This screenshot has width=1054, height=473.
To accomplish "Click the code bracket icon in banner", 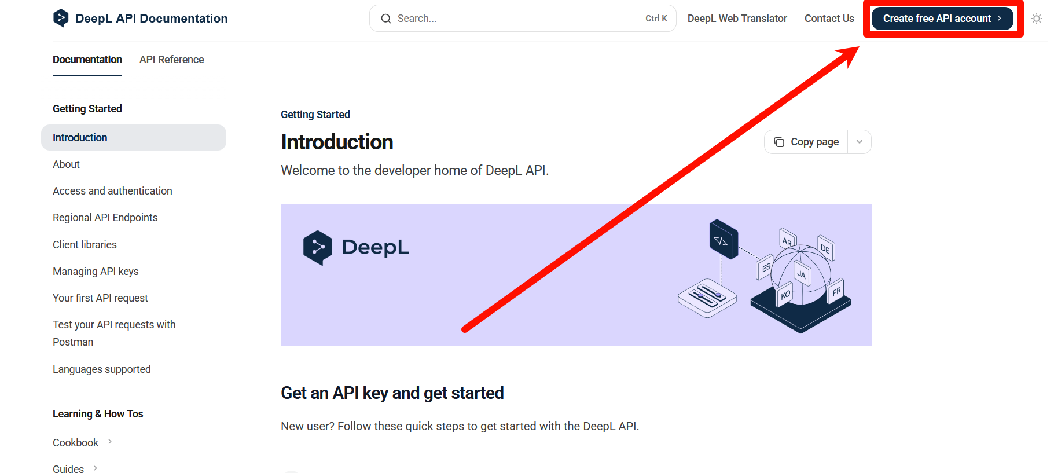I will 722,240.
